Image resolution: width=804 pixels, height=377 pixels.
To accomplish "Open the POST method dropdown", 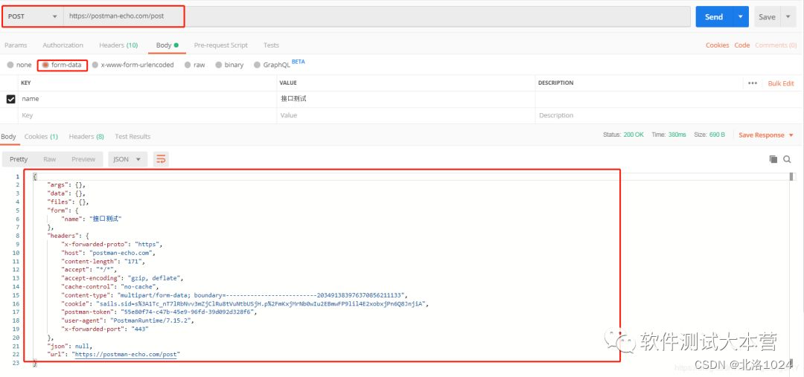I will [x=32, y=16].
